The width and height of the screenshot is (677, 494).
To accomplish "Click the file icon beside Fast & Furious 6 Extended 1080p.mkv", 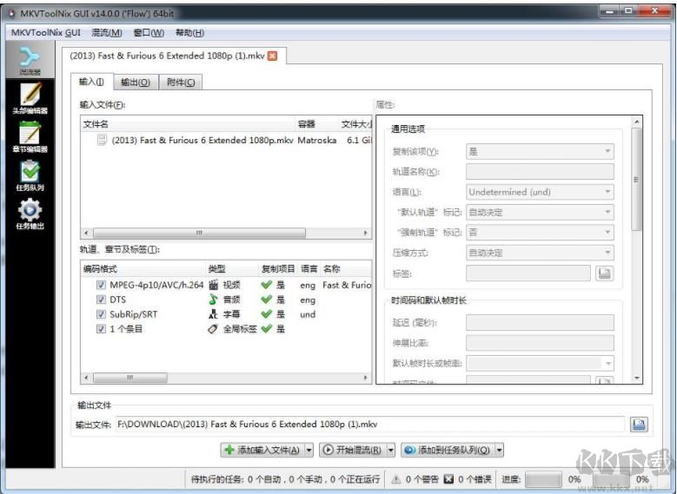I will [102, 140].
